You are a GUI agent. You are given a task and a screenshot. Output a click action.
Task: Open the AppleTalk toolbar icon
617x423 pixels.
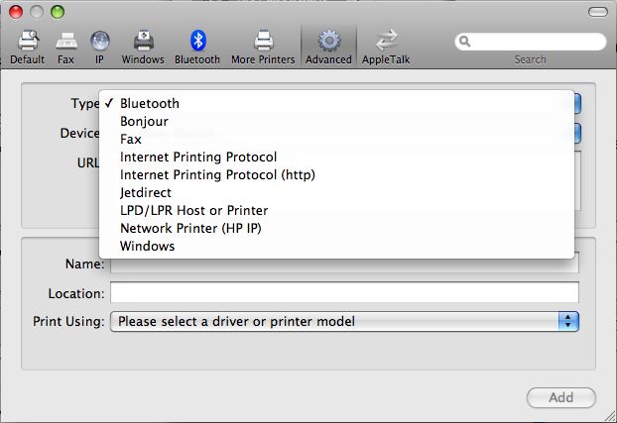coord(386,40)
